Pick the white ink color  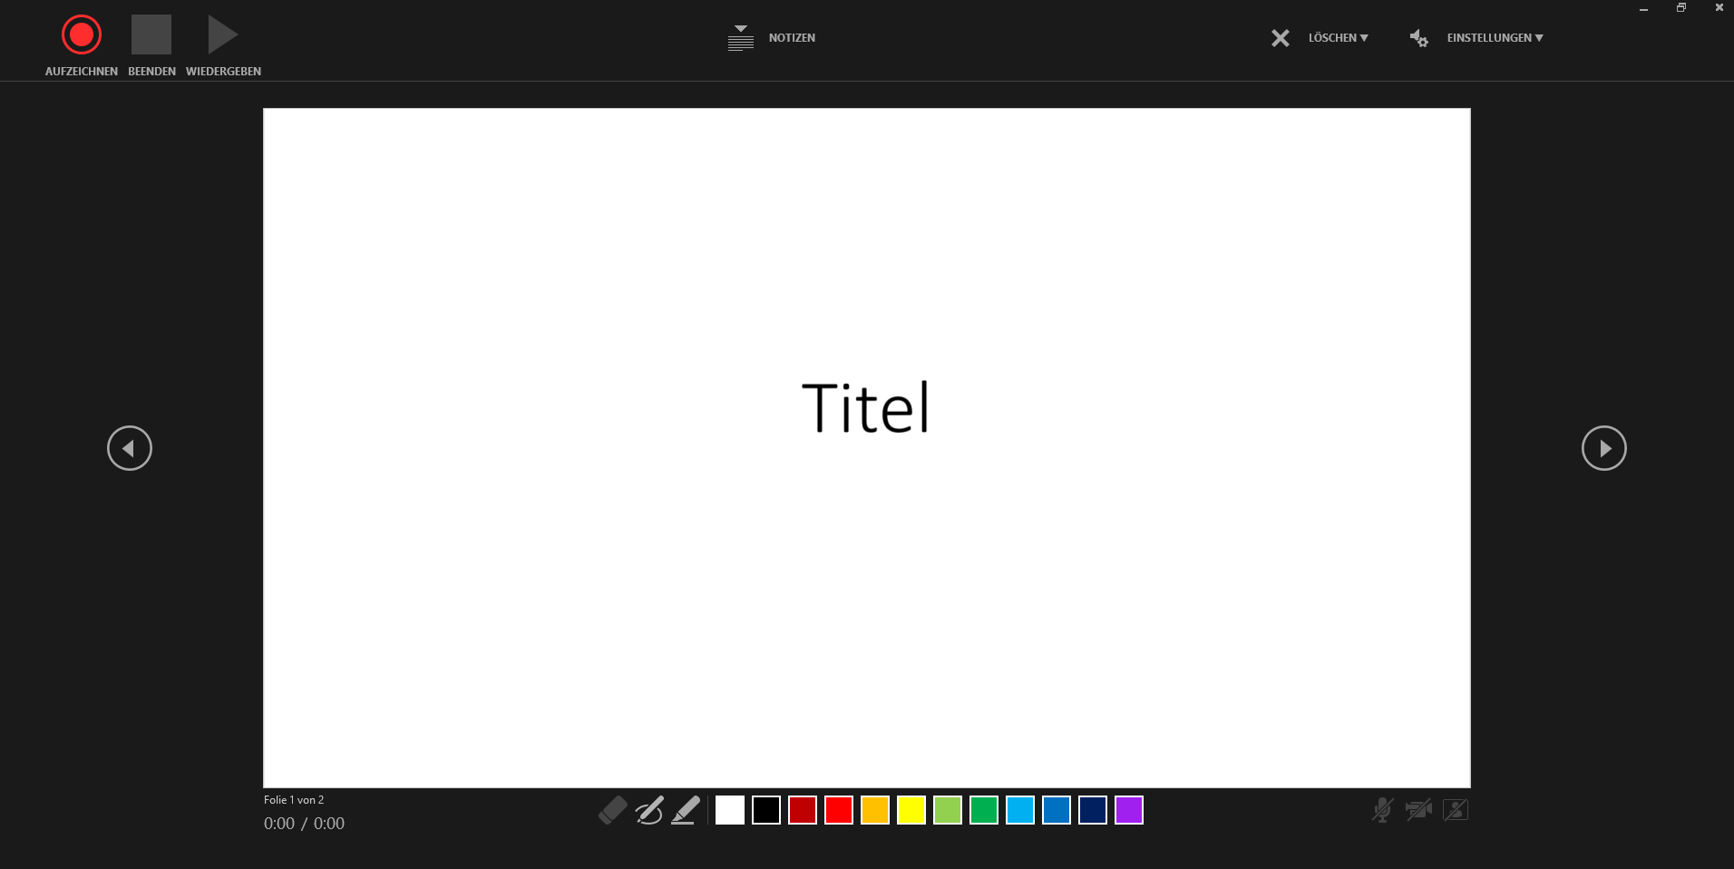click(x=730, y=810)
